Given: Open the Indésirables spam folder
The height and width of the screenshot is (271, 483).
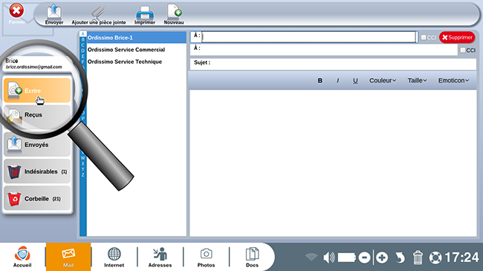Looking at the screenshot, I should tap(37, 172).
